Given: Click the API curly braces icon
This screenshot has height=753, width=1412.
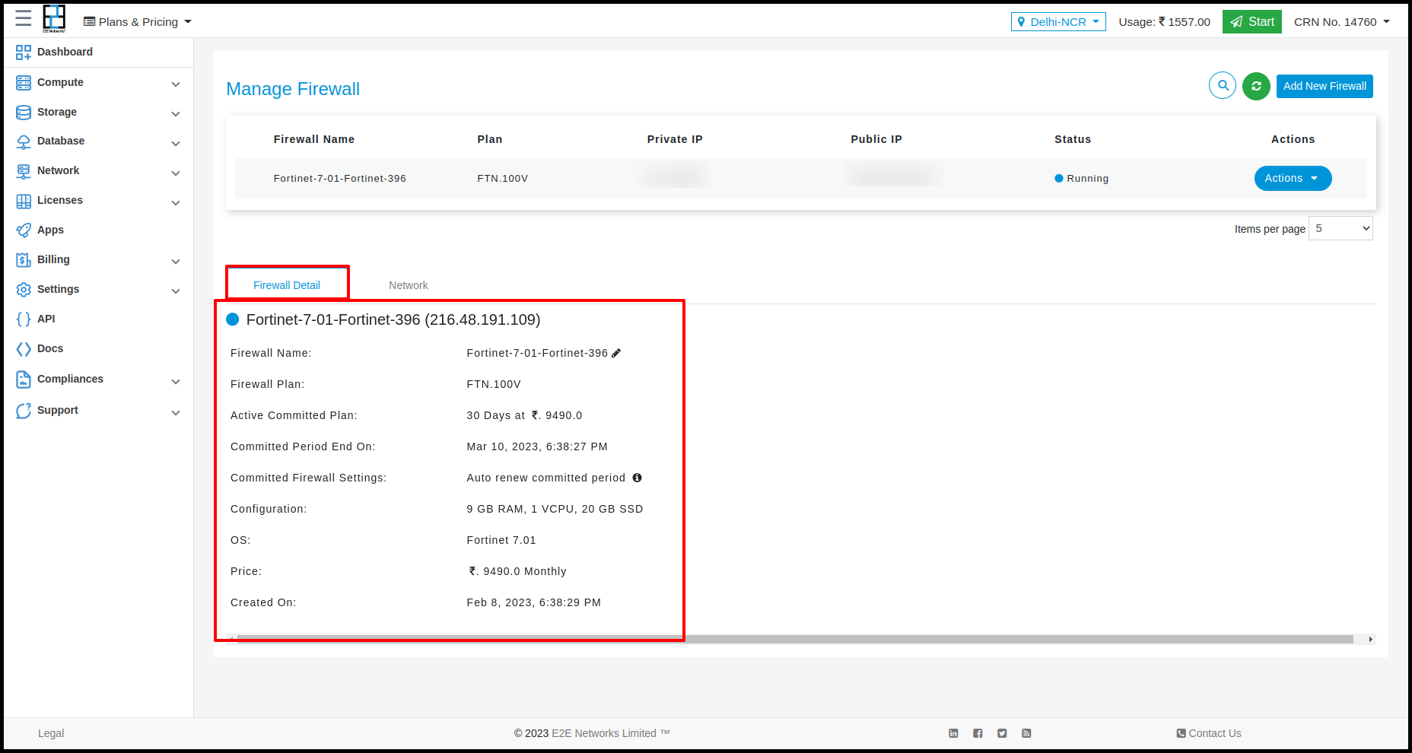Looking at the screenshot, I should point(24,319).
